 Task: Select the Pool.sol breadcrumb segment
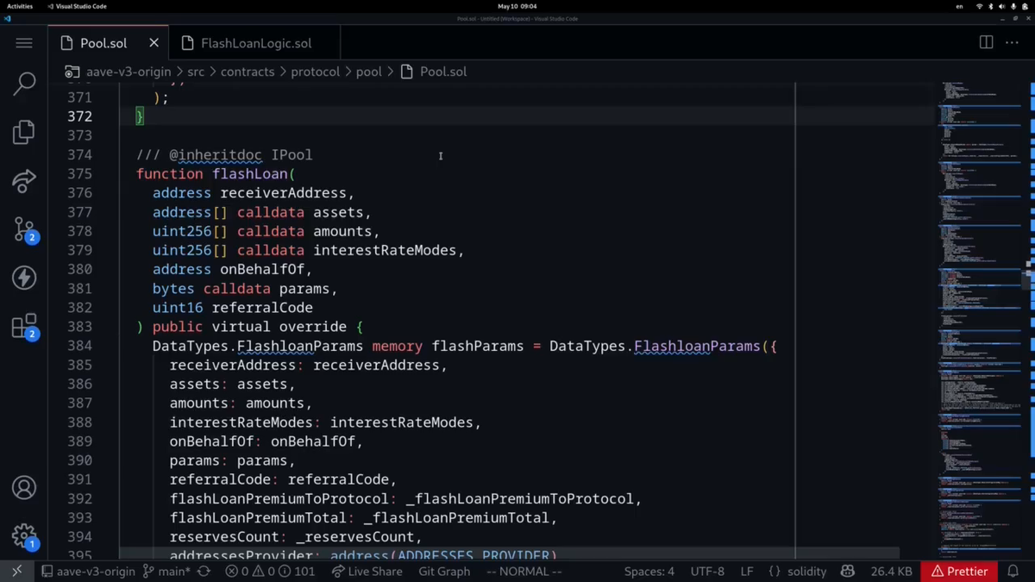tap(443, 72)
